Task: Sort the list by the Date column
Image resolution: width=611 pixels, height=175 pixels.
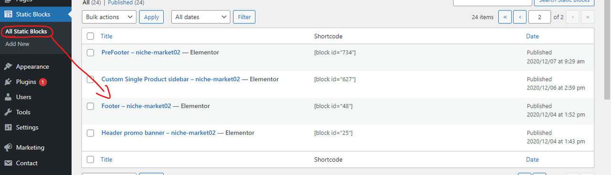Action: pos(532,36)
